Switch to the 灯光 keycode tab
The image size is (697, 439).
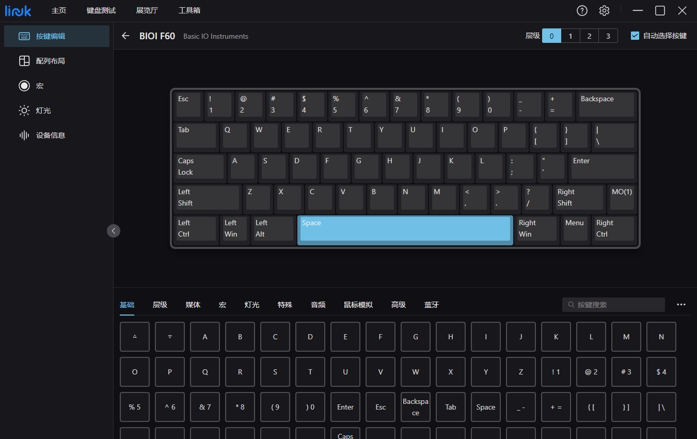(252, 305)
